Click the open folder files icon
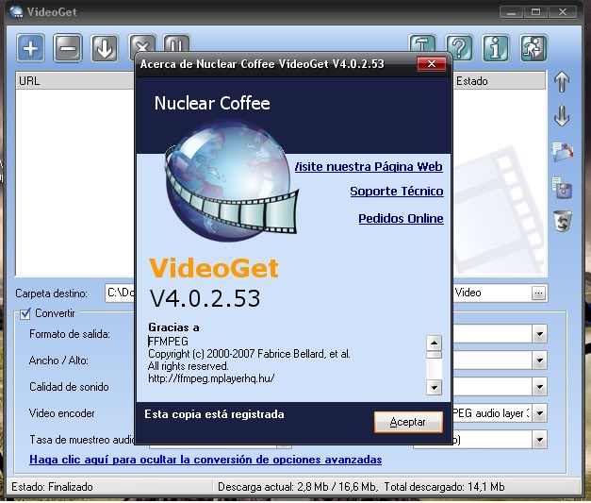Image resolution: width=591 pixels, height=503 pixels. pos(563,152)
